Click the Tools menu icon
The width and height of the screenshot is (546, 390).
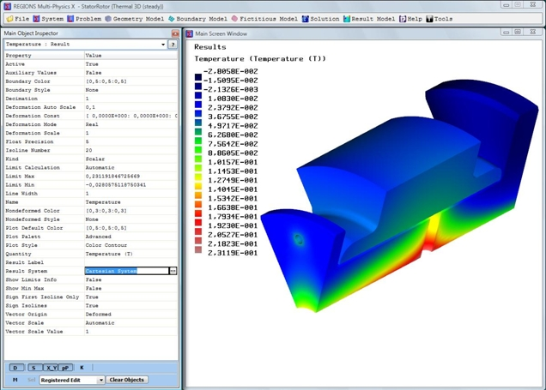(x=429, y=18)
